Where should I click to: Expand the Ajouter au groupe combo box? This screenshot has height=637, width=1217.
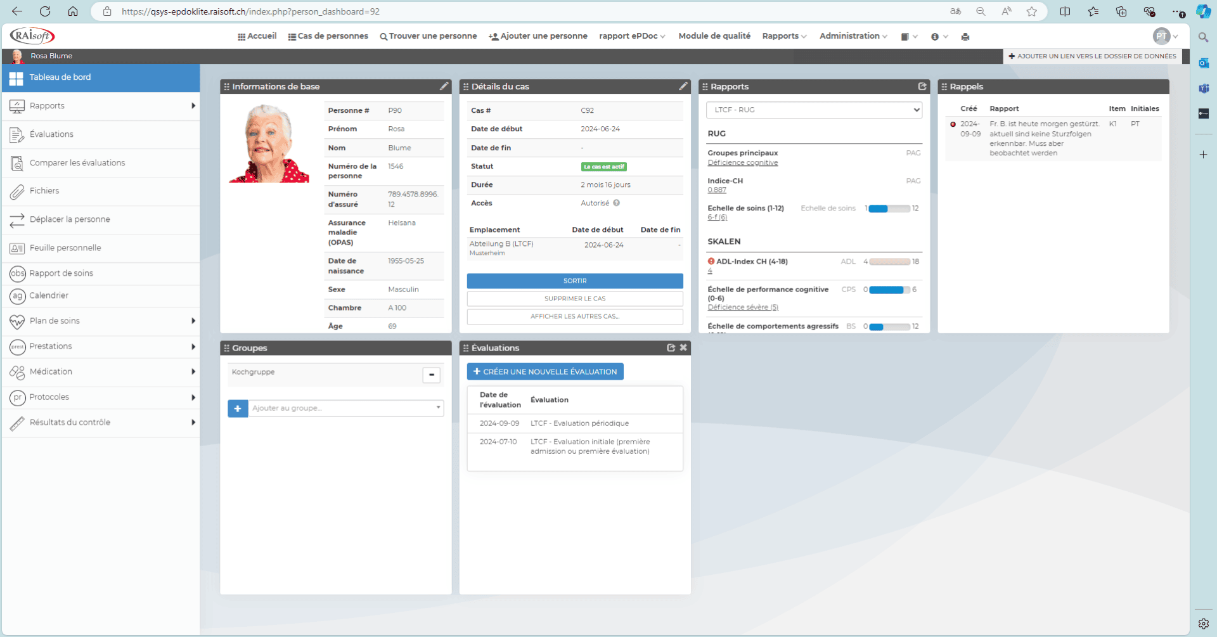click(438, 408)
